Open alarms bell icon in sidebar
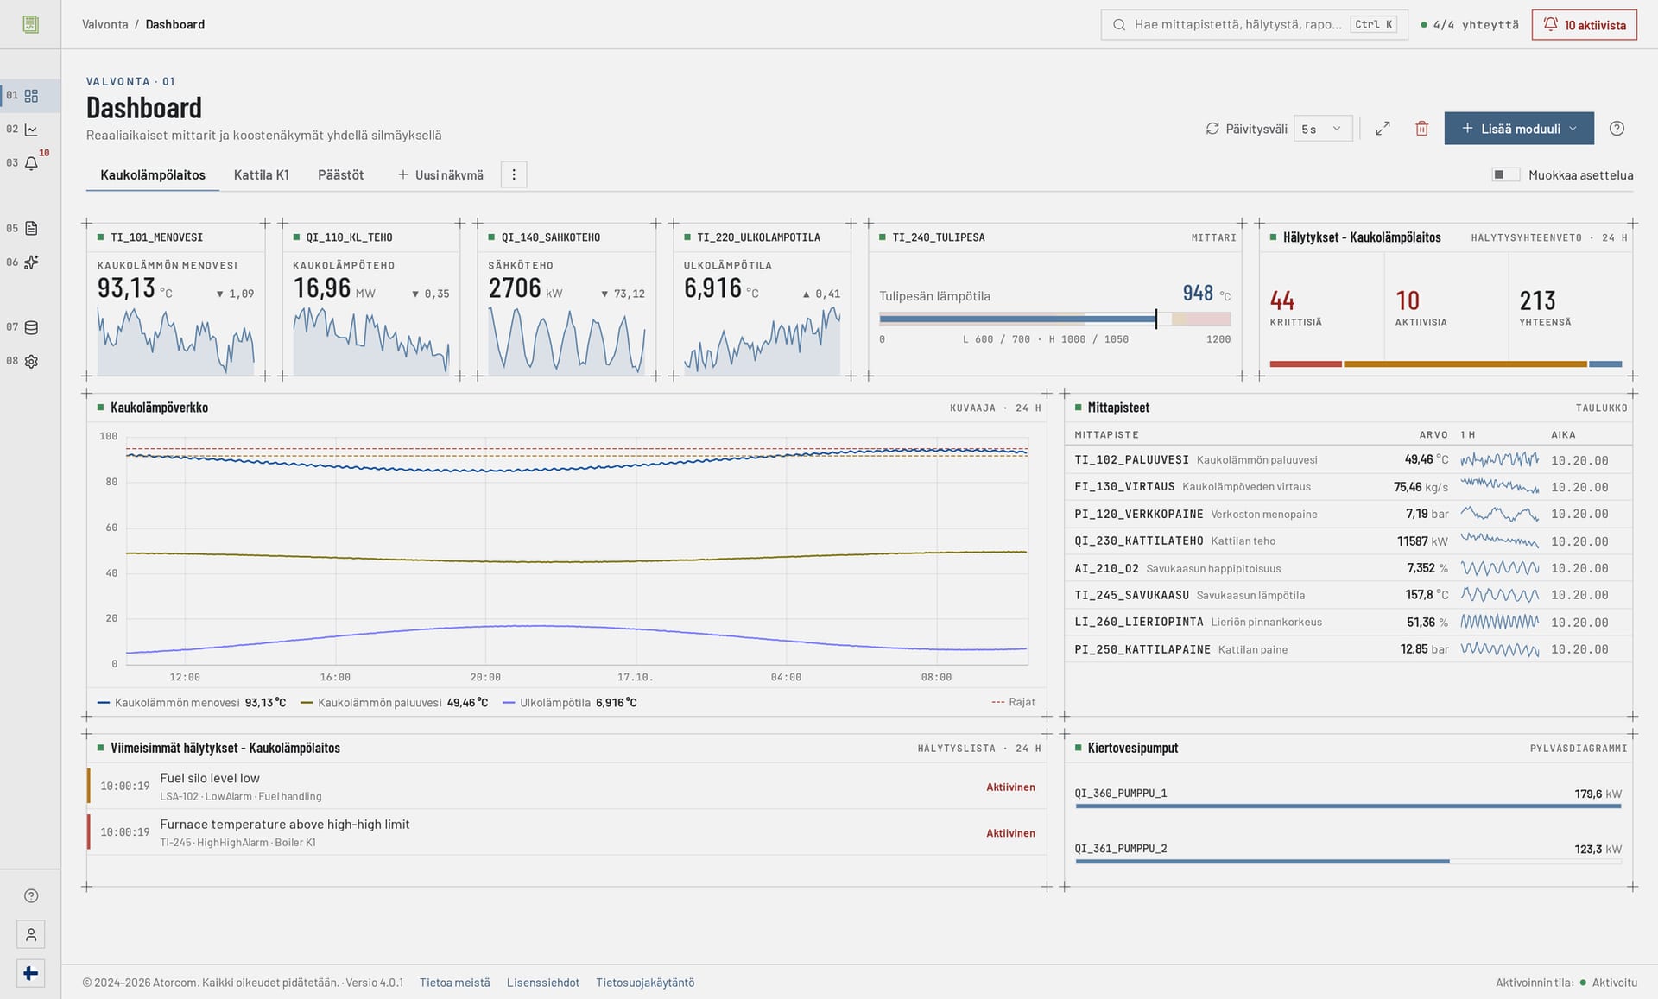The image size is (1658, 999). [31, 163]
